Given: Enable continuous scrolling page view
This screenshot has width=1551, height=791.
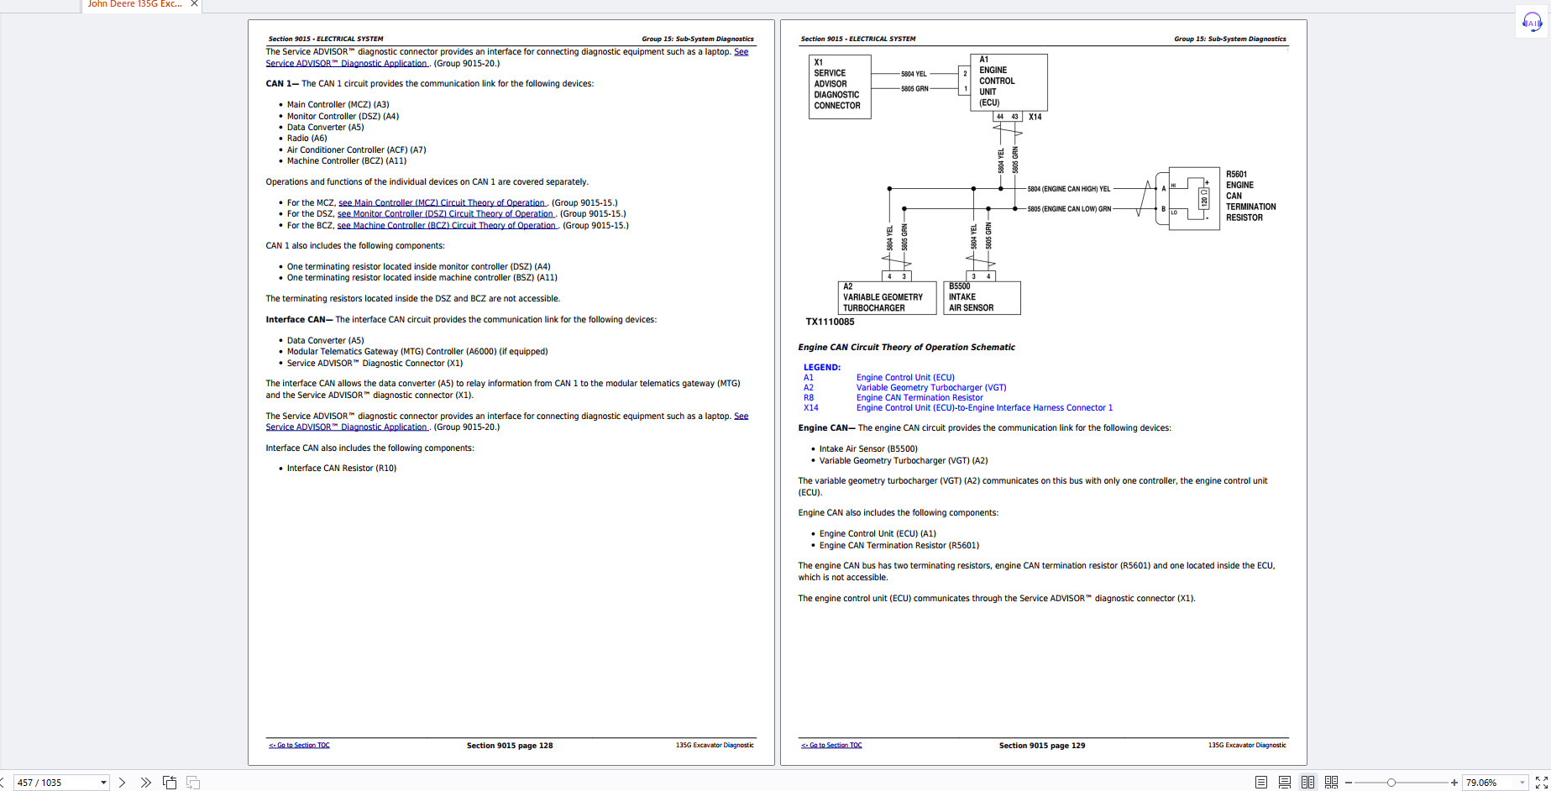Looking at the screenshot, I should coord(1284,783).
